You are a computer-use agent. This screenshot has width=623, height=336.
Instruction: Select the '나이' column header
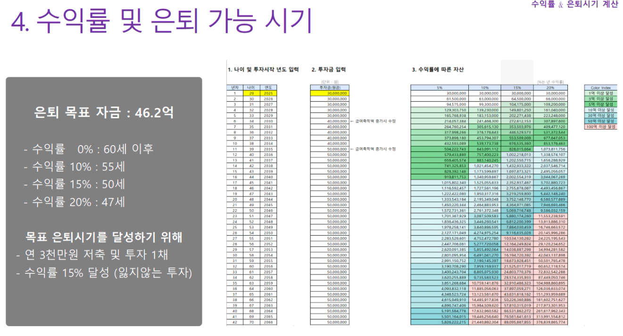pyautogui.click(x=251, y=88)
